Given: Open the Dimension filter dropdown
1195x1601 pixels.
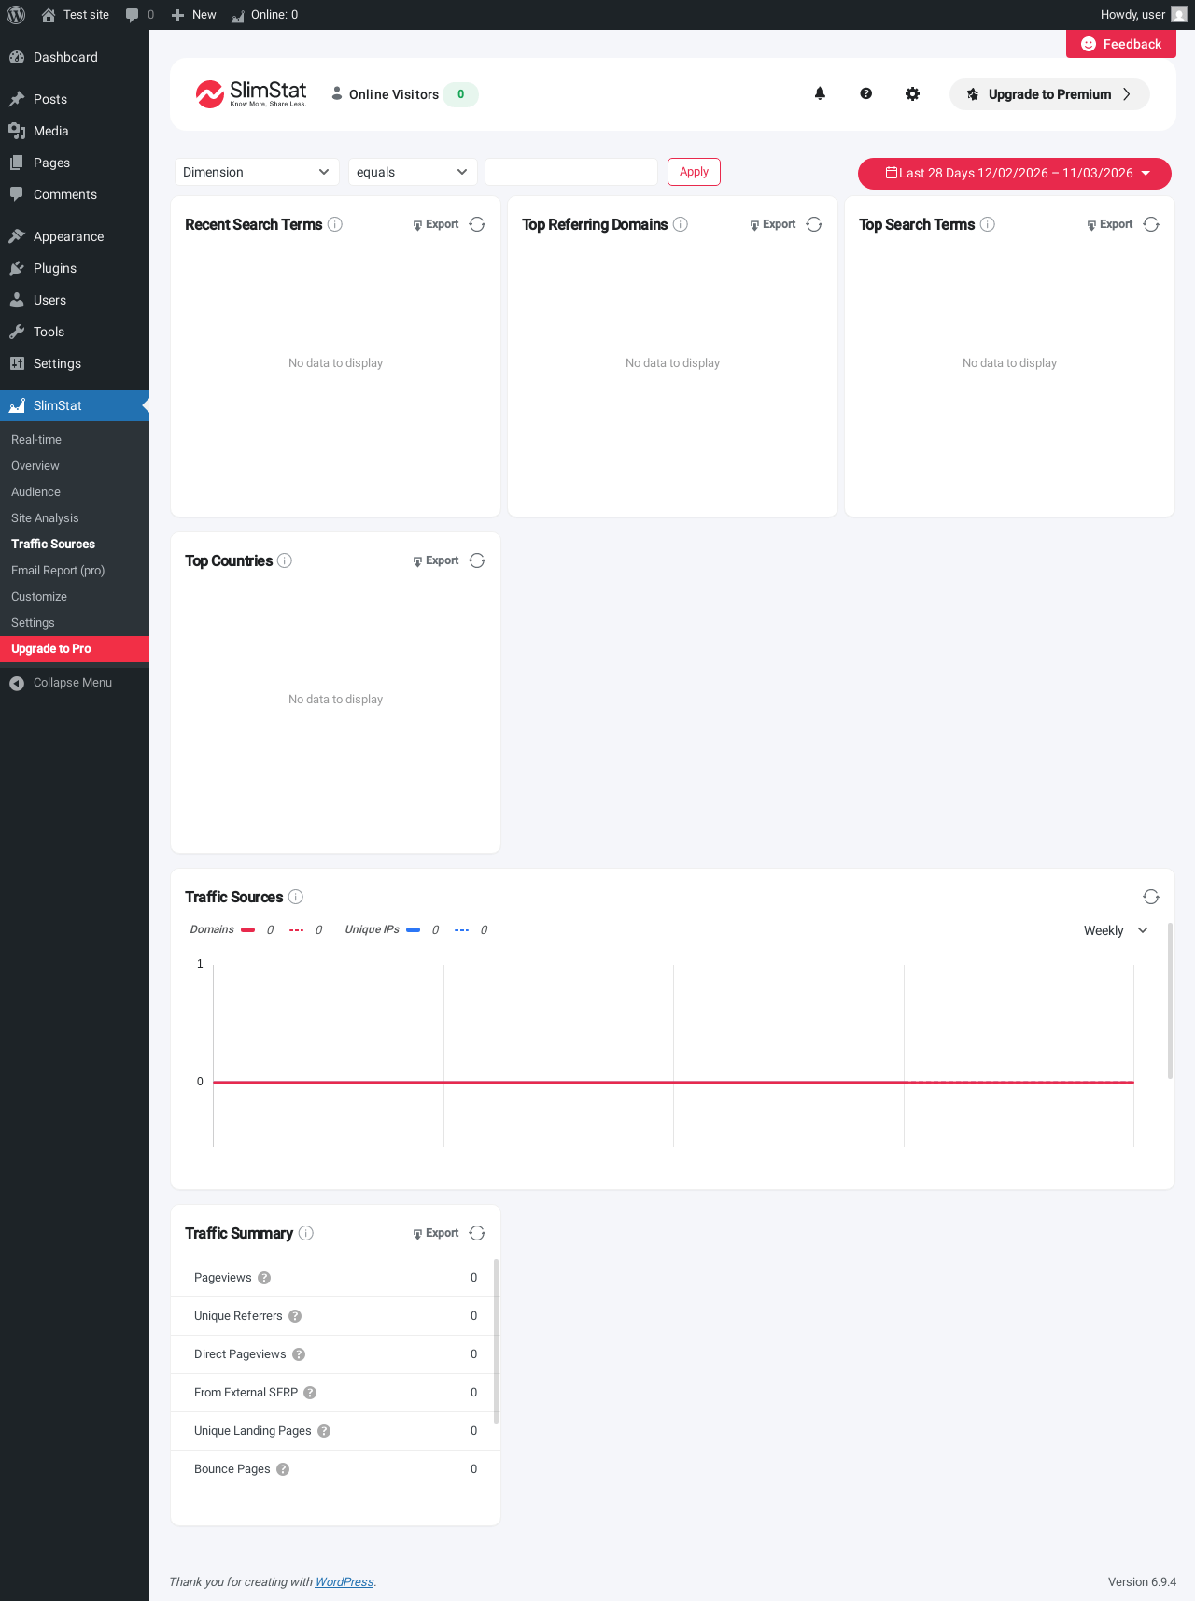Looking at the screenshot, I should 257,172.
